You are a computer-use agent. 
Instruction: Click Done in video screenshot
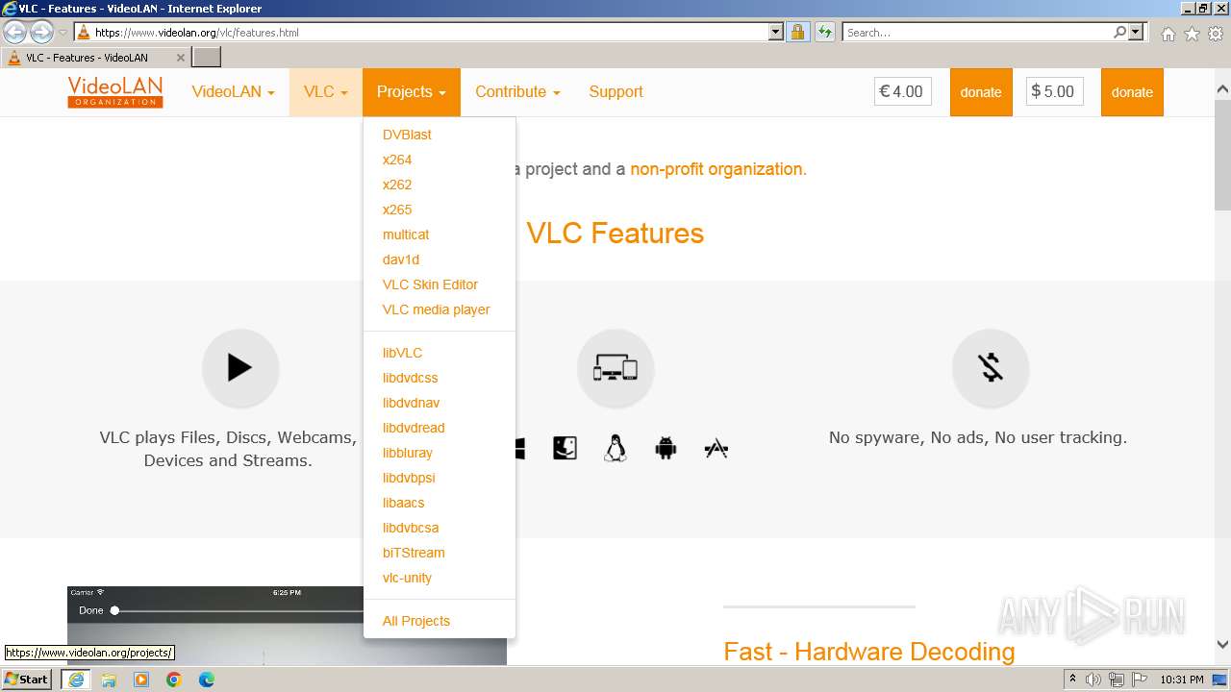[90, 610]
